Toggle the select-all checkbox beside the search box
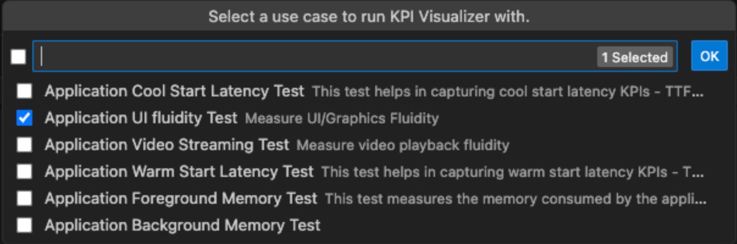 (18, 57)
